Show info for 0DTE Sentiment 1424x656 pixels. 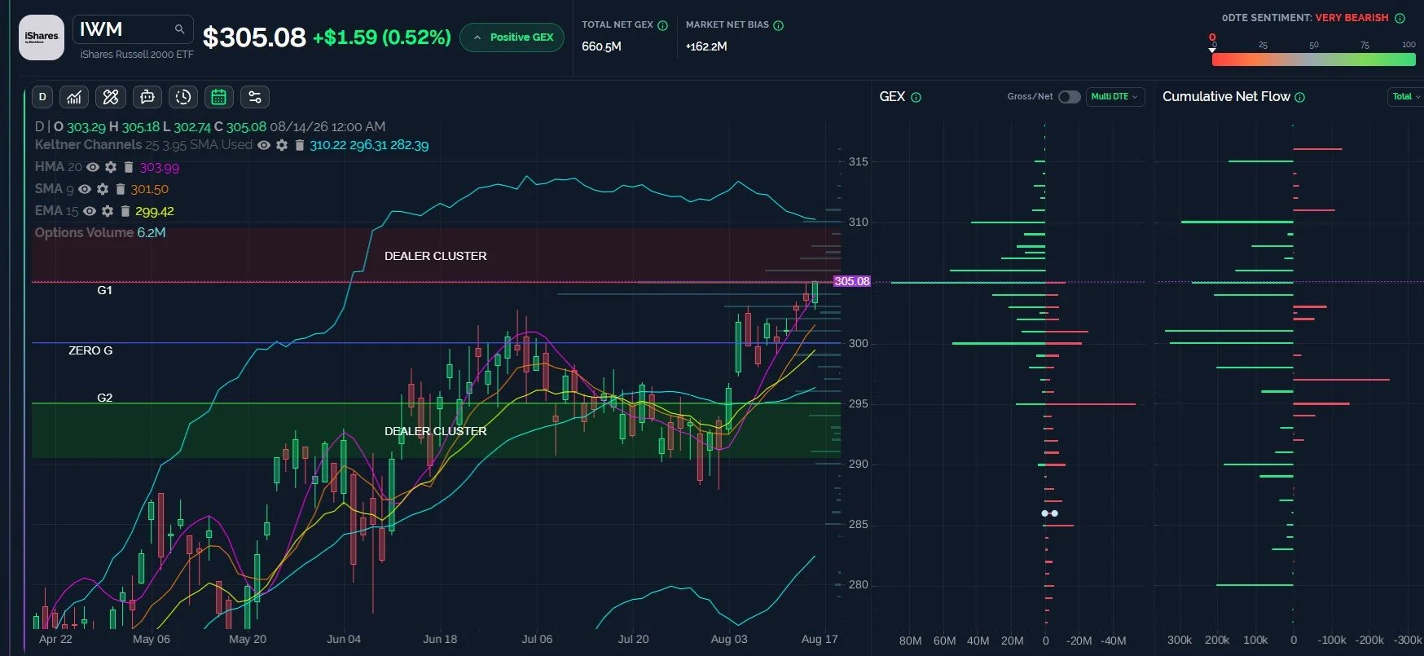(1400, 18)
